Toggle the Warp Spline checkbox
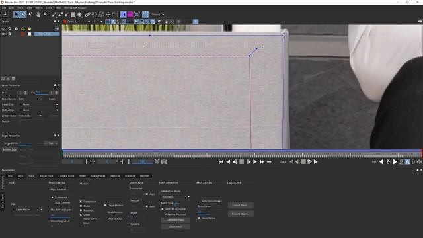This screenshot has width=423, height=238. click(x=199, y=218)
